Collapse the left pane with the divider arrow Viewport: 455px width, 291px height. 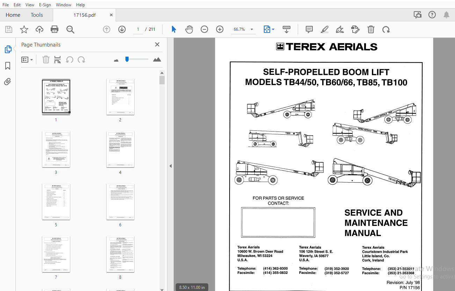click(171, 166)
